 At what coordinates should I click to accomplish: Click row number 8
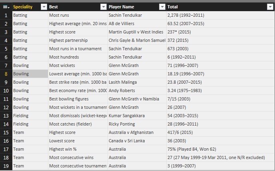click(x=6, y=74)
